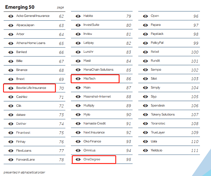The height and width of the screenshot is (176, 211).
Task: Click the eye icon beside TrueLayer
Action: [145, 132]
